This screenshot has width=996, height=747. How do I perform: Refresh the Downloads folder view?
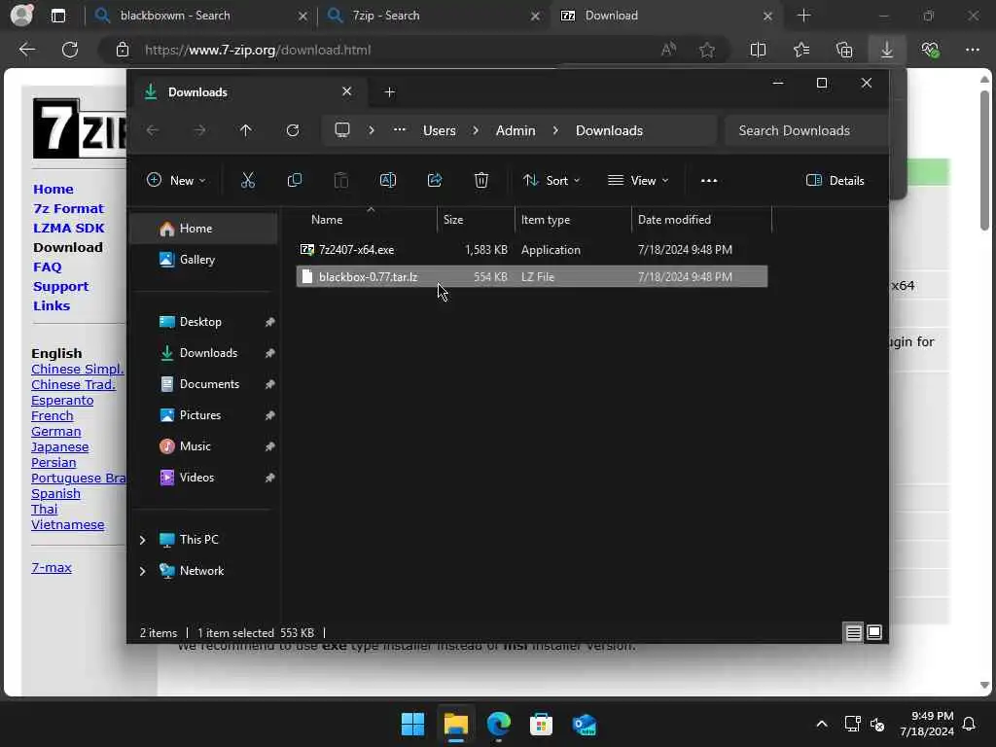pyautogui.click(x=292, y=130)
